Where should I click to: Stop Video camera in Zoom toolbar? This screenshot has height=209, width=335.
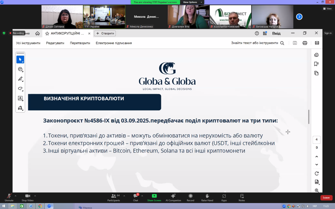[x=27, y=198]
